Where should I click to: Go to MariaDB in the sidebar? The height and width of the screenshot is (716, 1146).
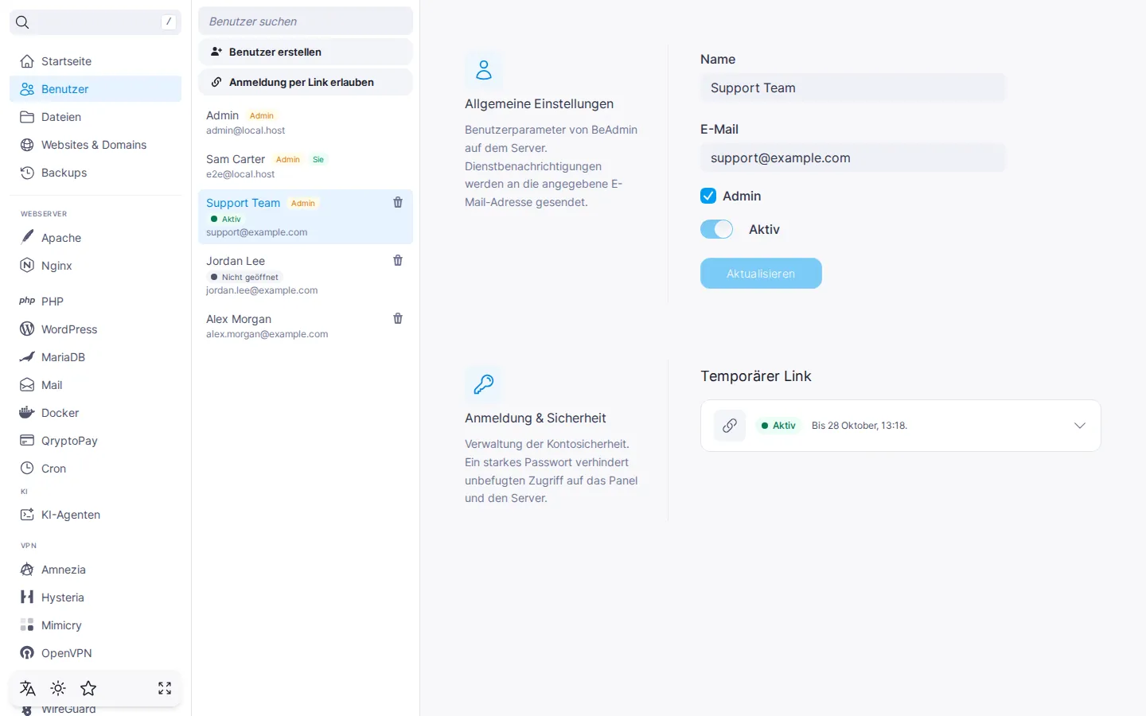[x=95, y=357]
